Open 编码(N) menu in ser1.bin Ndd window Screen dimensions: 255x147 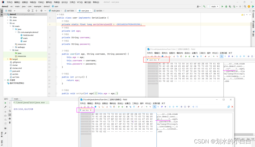[x=180, y=53]
